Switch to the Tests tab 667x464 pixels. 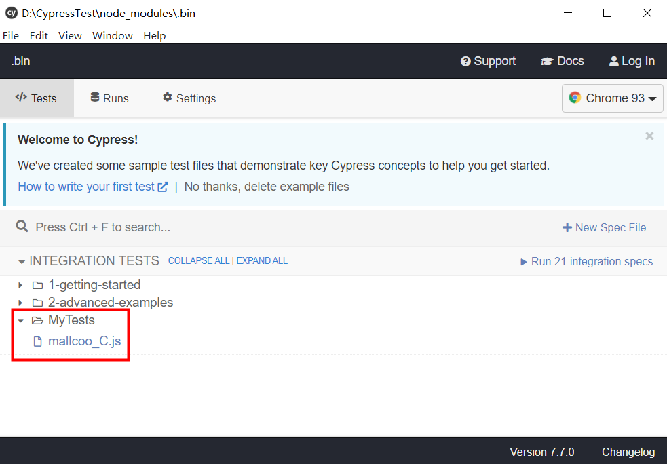click(37, 98)
